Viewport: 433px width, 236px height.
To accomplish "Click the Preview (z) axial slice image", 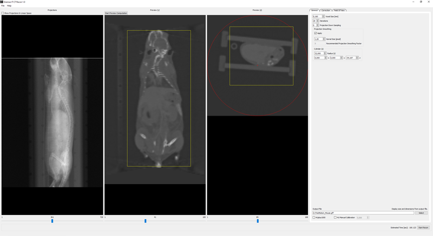I will 258,65.
